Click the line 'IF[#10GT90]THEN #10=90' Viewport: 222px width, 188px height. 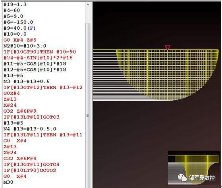[40, 52]
